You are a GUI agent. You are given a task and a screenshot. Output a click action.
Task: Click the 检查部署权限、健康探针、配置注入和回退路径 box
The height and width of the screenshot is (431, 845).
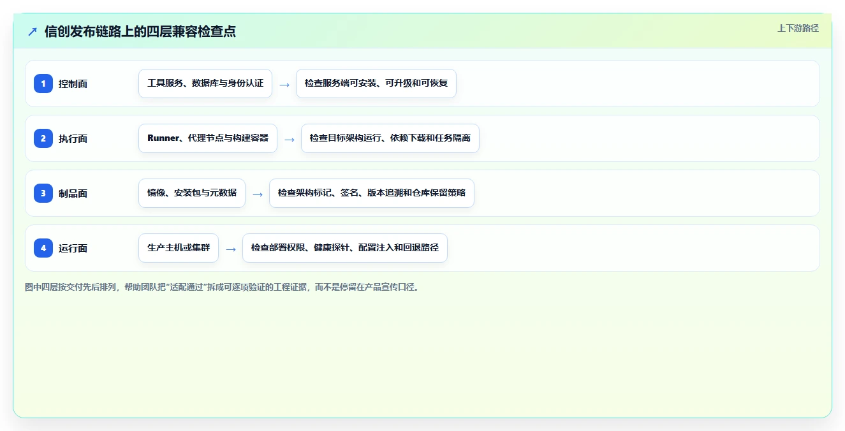pos(345,248)
